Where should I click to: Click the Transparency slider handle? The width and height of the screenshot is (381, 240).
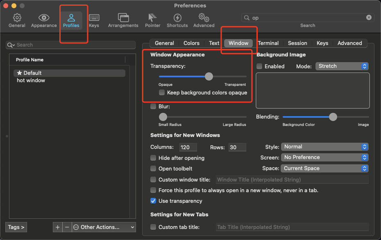(x=209, y=76)
